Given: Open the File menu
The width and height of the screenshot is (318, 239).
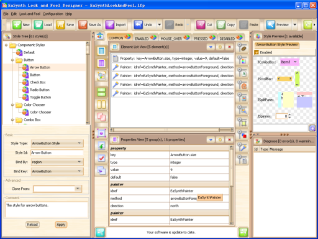Looking at the screenshot, I should (6, 14).
